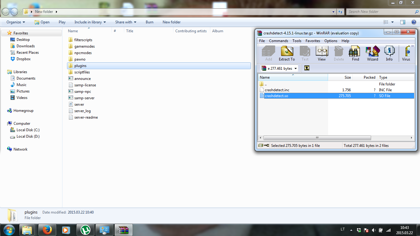The image size is (420, 236).
Task: Expand the Share with dropdown
Action: 126,22
